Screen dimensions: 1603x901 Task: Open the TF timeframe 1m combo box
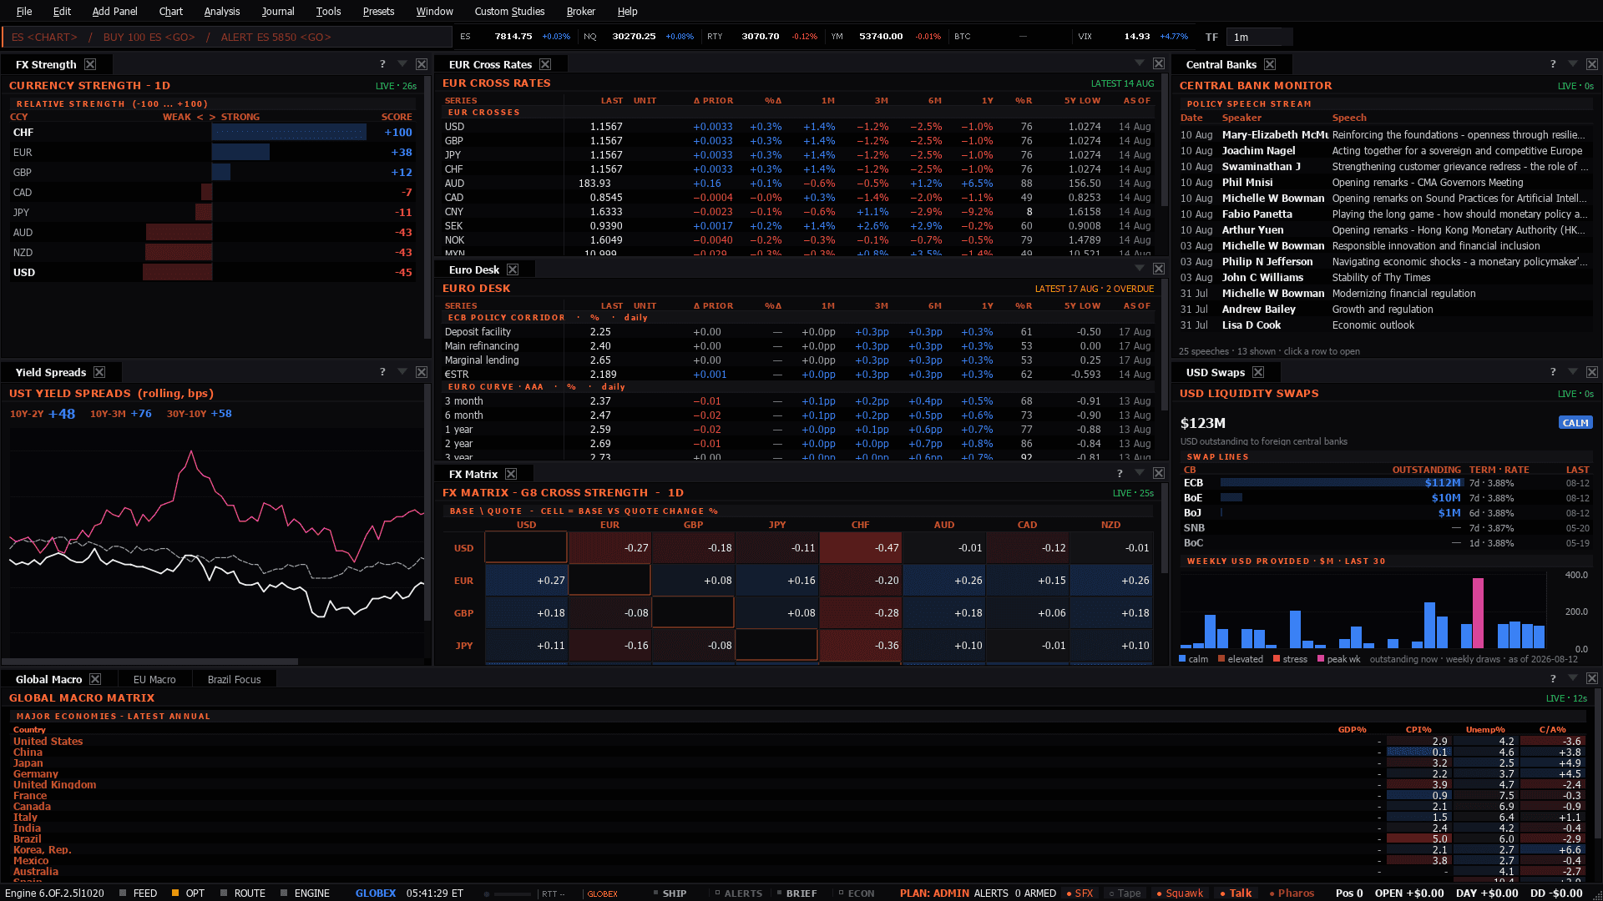click(x=1260, y=37)
